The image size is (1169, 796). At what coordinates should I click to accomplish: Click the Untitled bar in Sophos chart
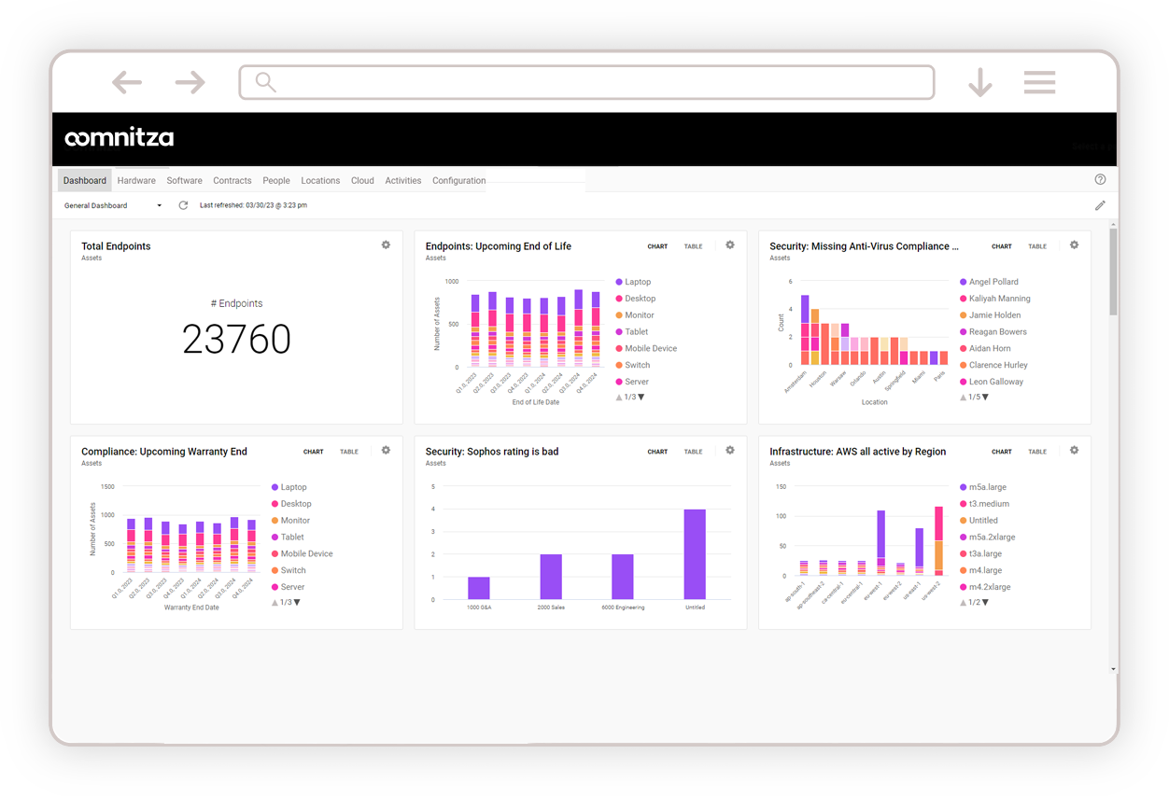pyautogui.click(x=695, y=554)
